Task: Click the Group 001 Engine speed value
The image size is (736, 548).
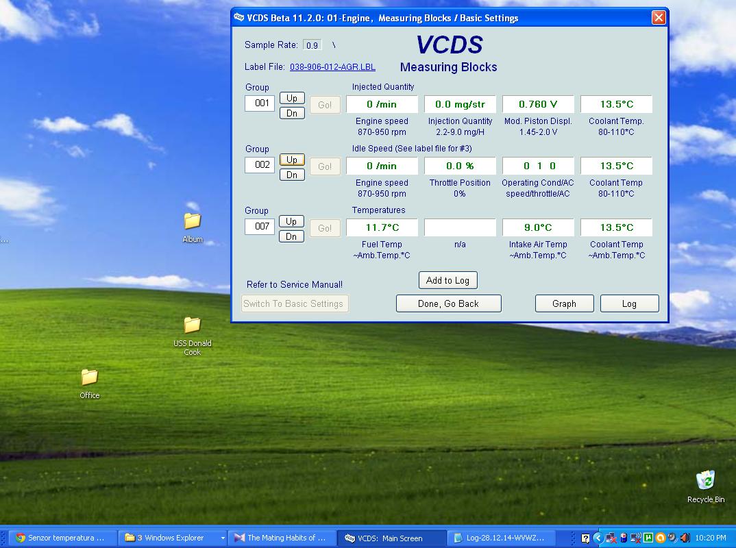Action: 382,104
